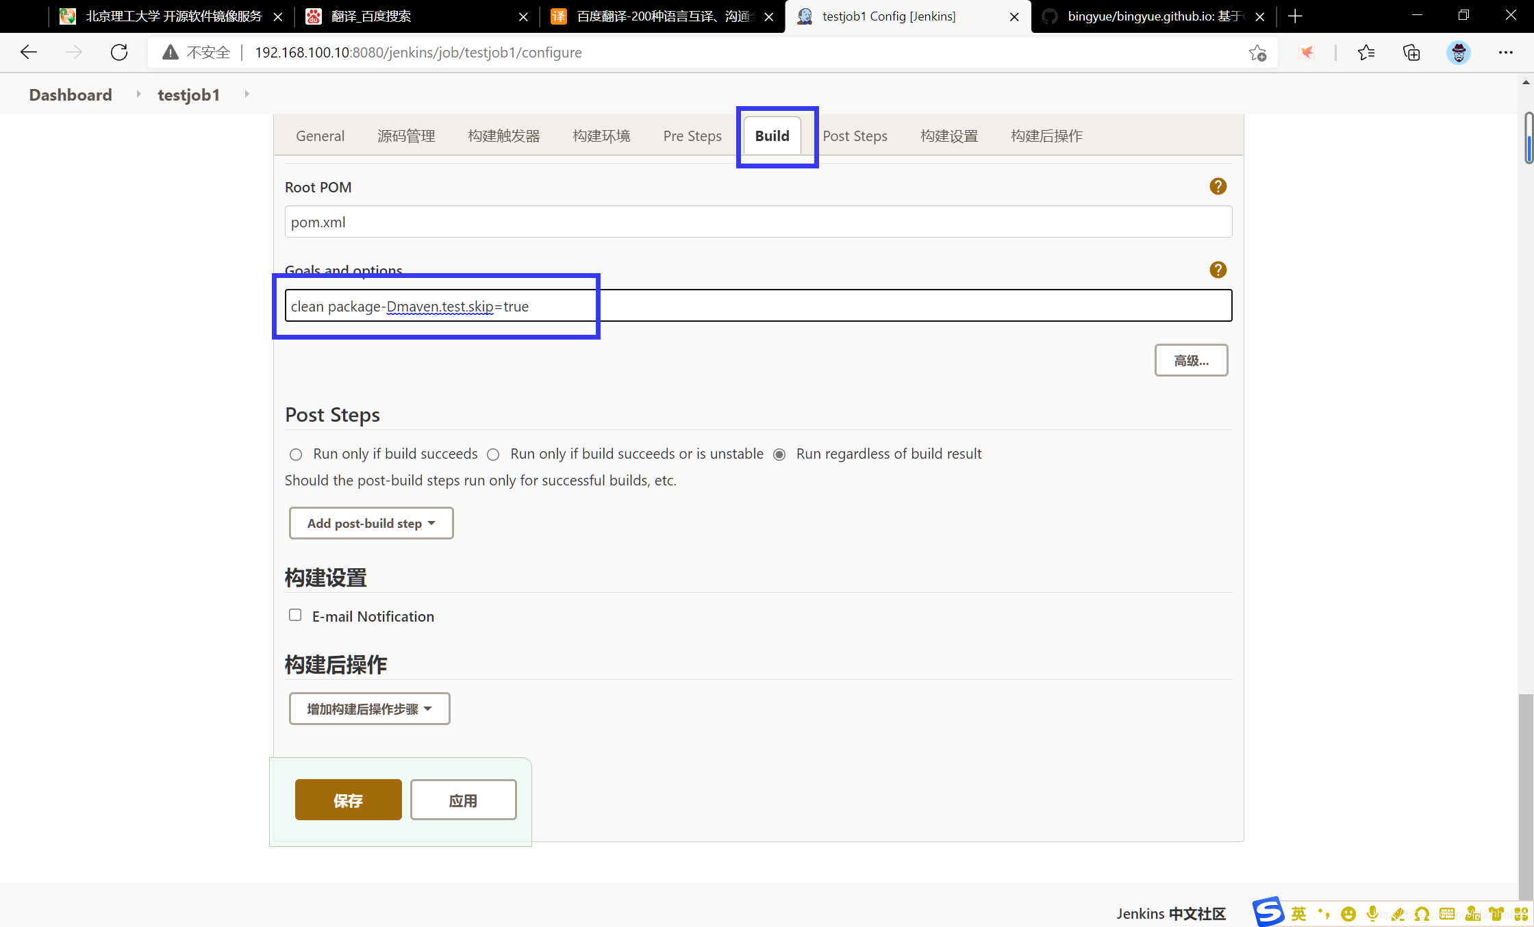The width and height of the screenshot is (1534, 927).
Task: Click the browser bookmark star icon
Action: 1258,51
